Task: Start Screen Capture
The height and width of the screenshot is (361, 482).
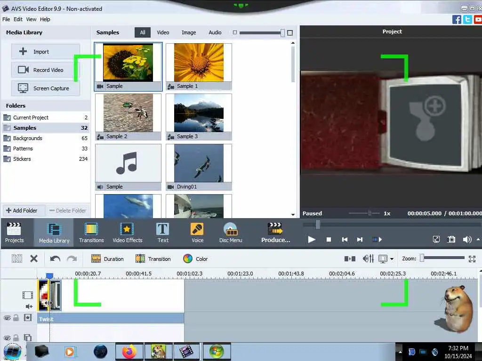Action: tap(46, 88)
